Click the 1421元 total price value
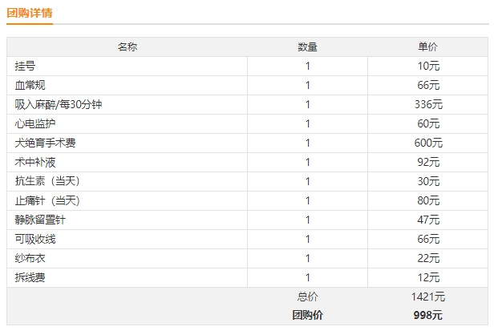This screenshot has height=331, width=494. [428, 297]
